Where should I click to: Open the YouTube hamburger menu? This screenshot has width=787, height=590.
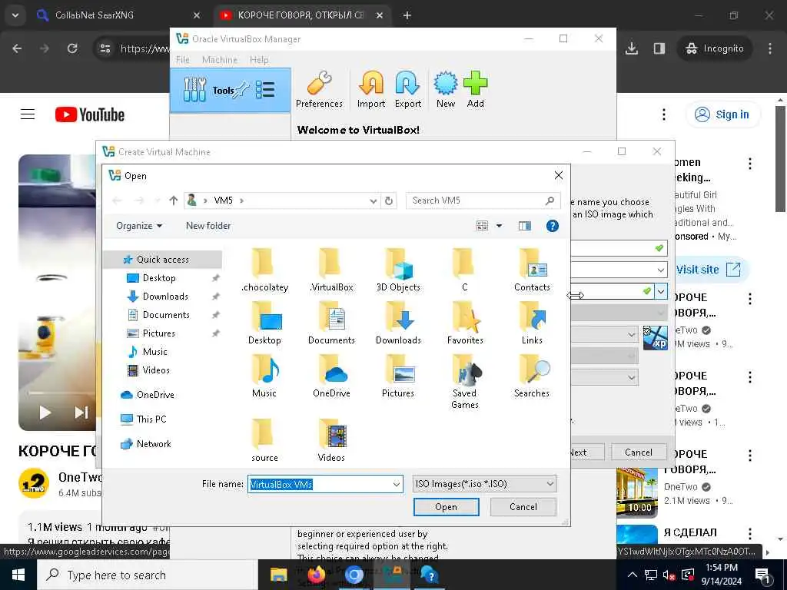coord(28,114)
